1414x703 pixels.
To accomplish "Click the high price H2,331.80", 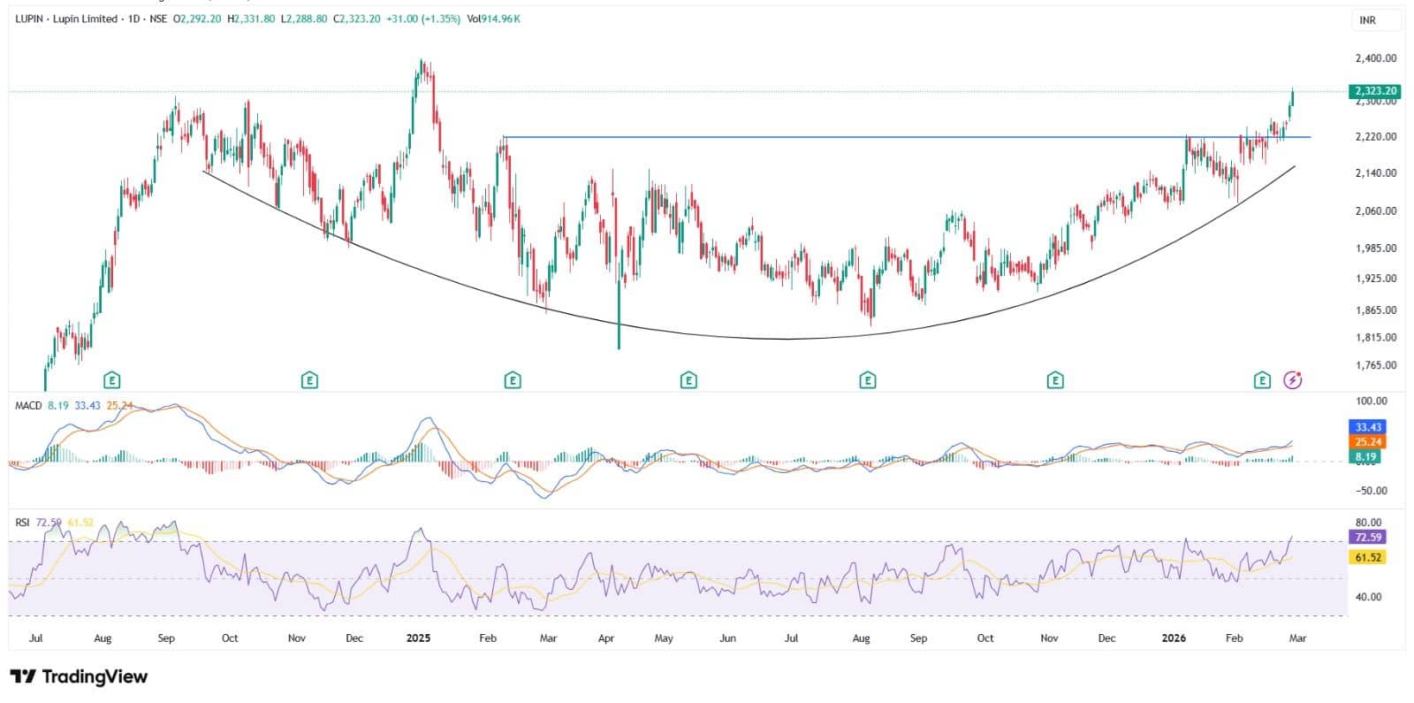I will pos(252,19).
